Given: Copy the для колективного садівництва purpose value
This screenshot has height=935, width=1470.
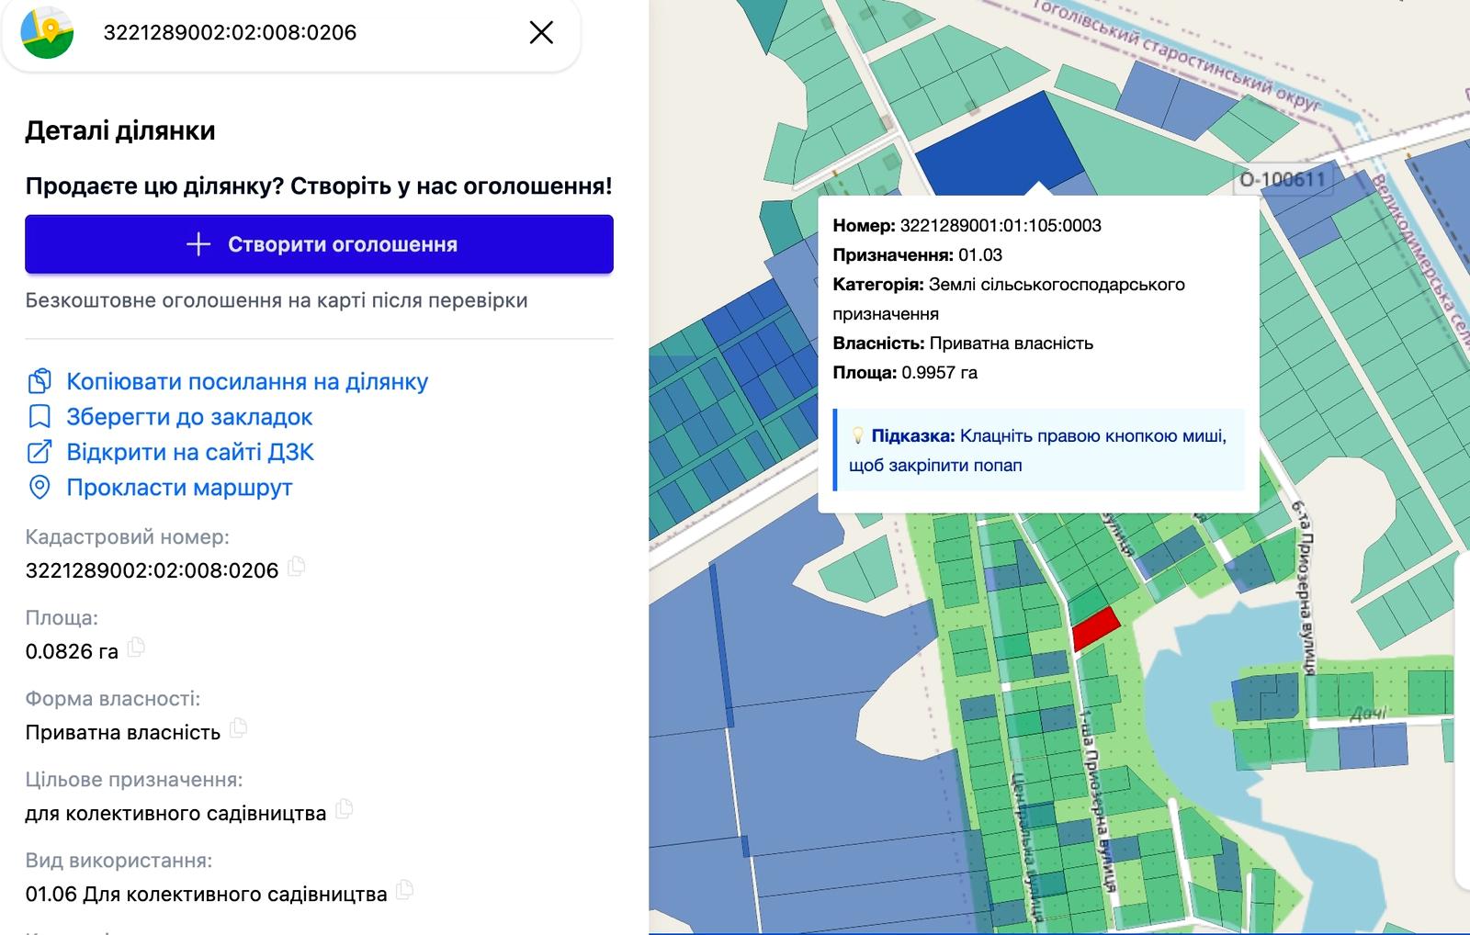Looking at the screenshot, I should point(345,809).
